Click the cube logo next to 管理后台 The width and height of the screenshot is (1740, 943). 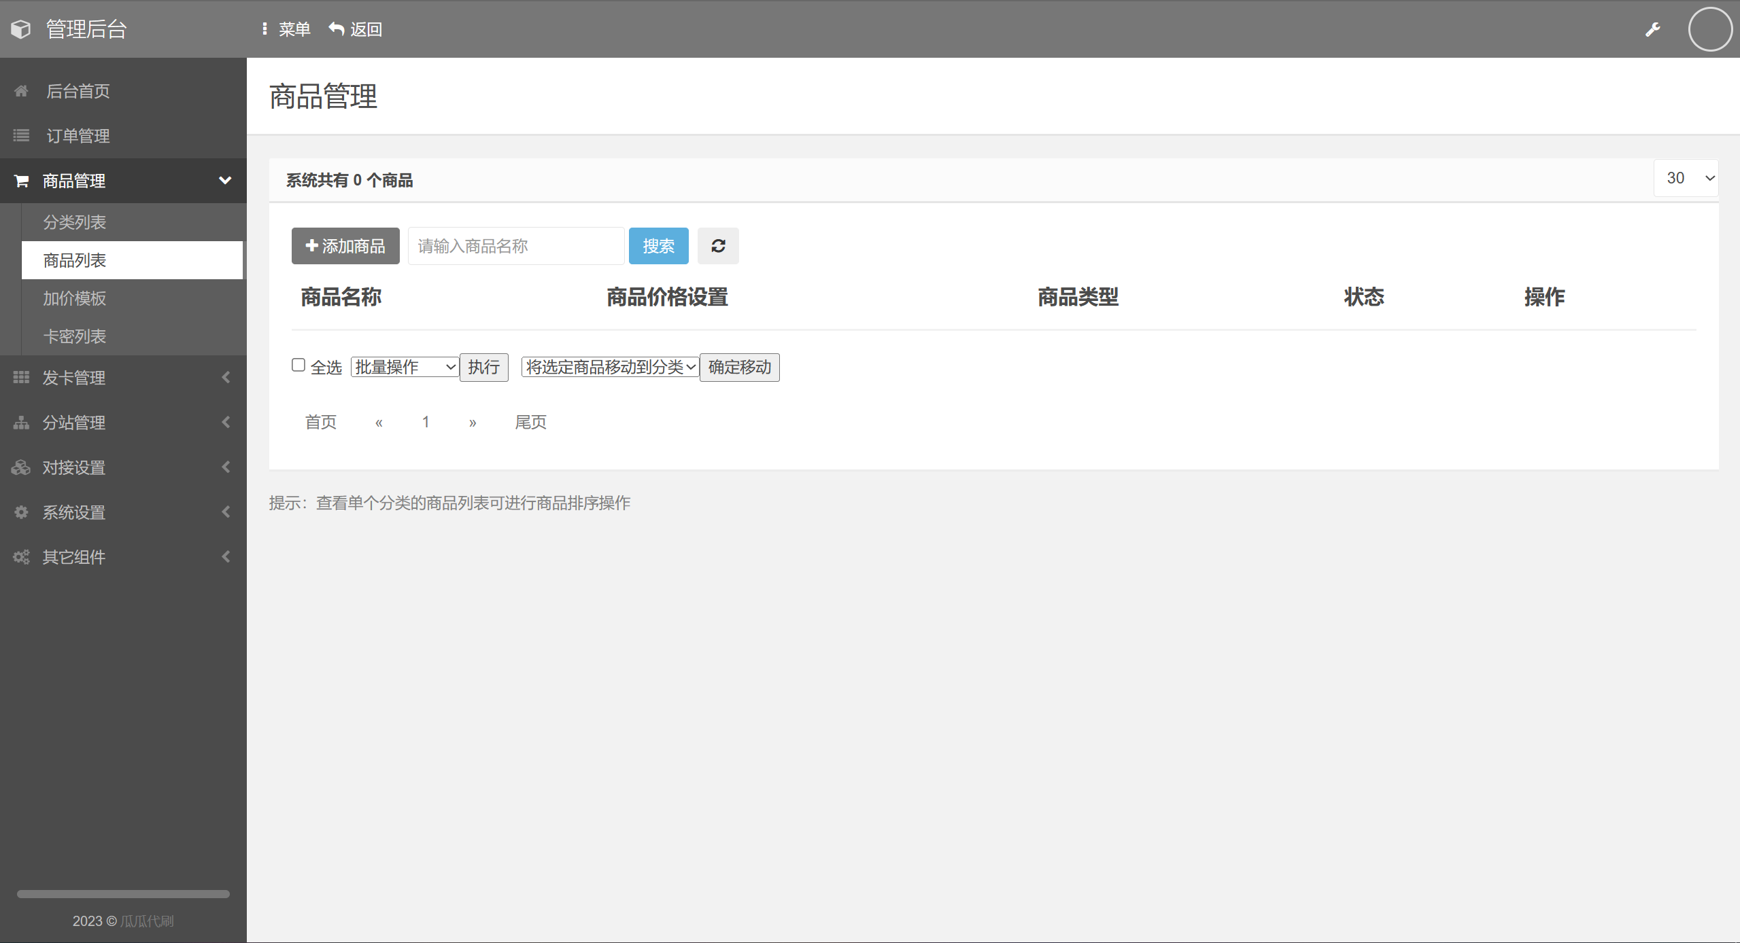pos(21,29)
